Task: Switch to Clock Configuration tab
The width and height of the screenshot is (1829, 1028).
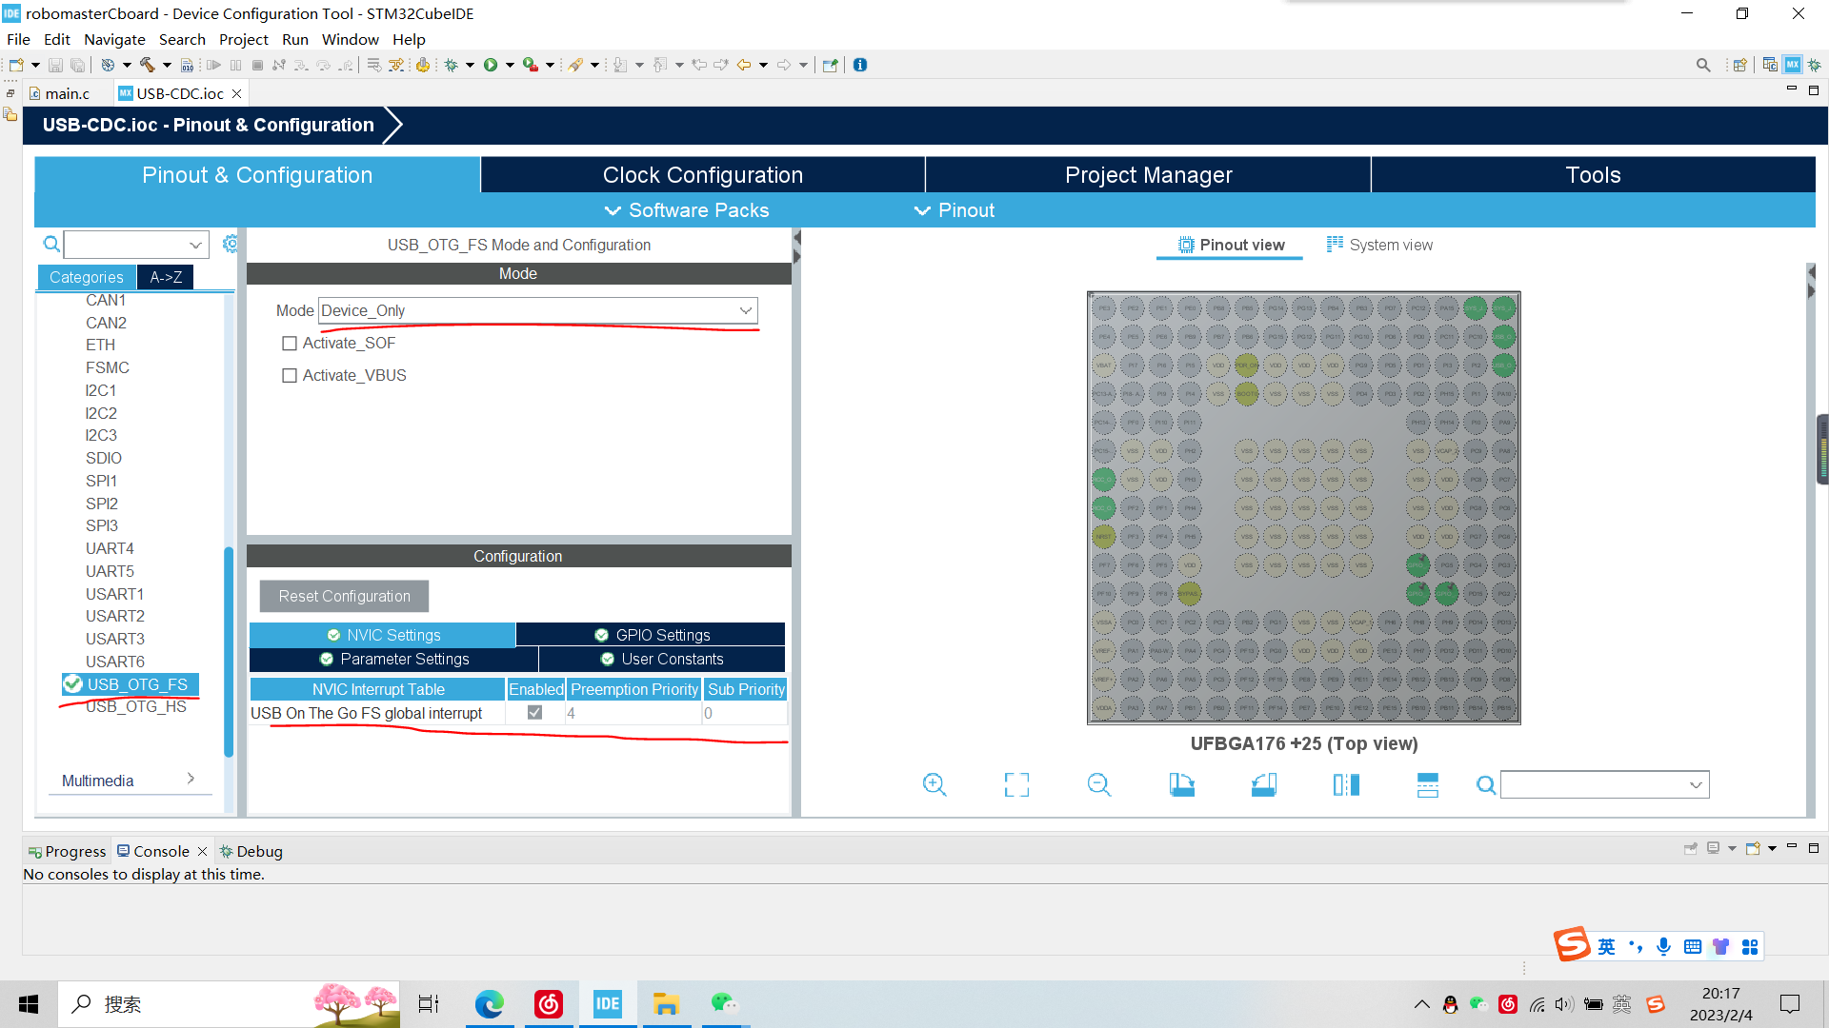Action: coord(702,175)
